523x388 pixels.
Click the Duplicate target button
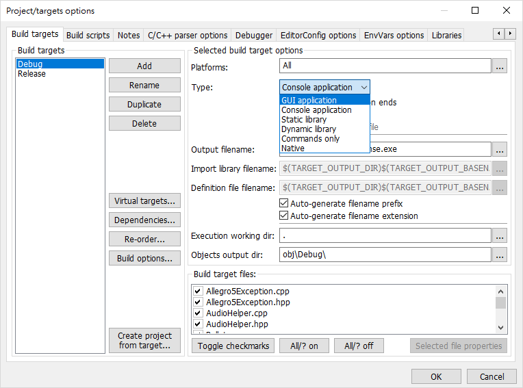coord(144,104)
